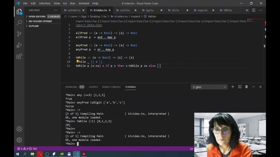Split the terminal panel
Image resolution: width=280 pixels, height=157 pixels.
[x=240, y=87]
